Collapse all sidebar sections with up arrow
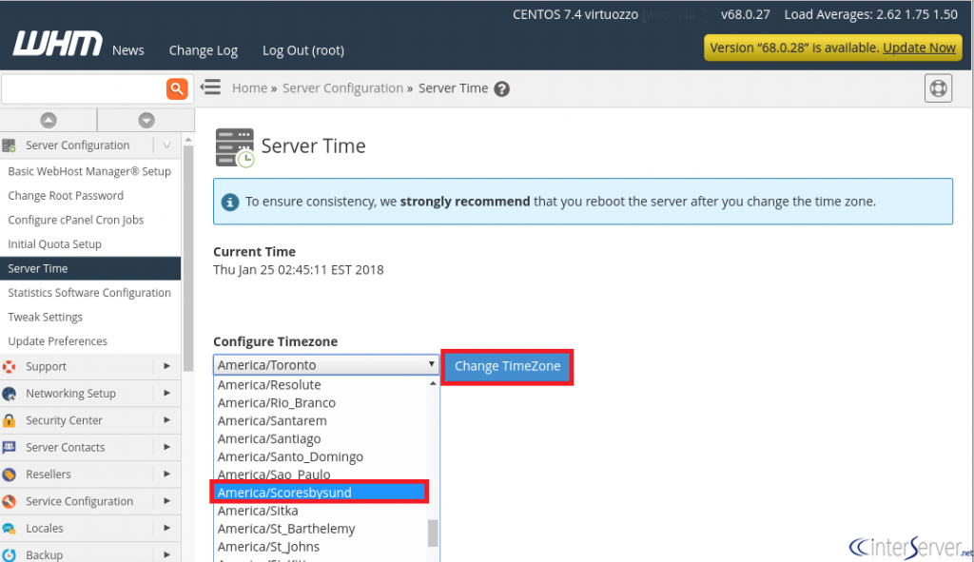This screenshot has width=974, height=562. pos(49,120)
